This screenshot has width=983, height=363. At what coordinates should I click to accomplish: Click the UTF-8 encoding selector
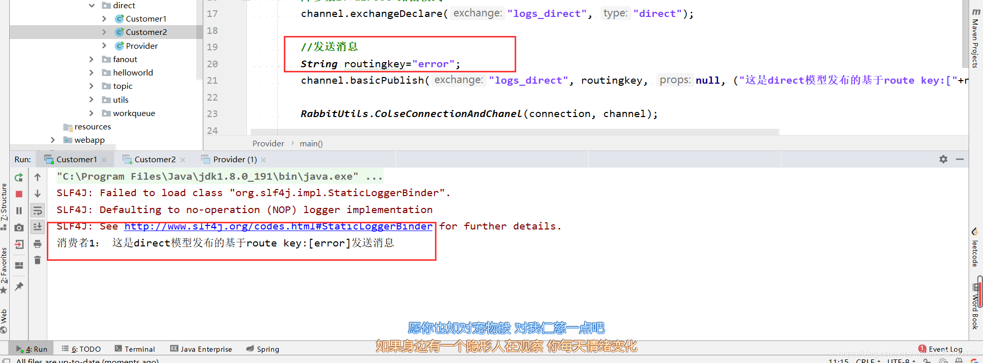901,360
